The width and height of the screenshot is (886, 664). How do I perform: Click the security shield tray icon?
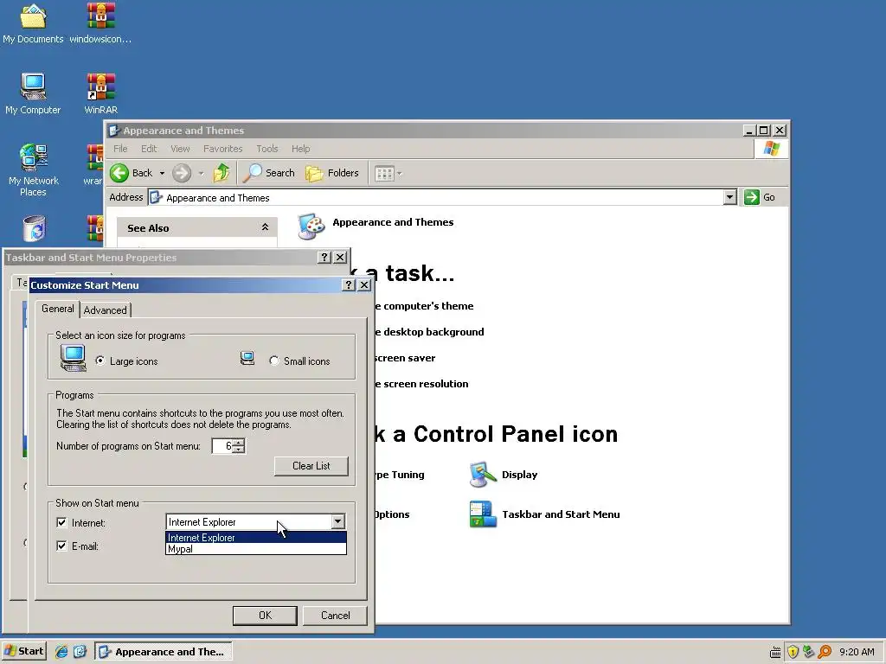tap(793, 652)
